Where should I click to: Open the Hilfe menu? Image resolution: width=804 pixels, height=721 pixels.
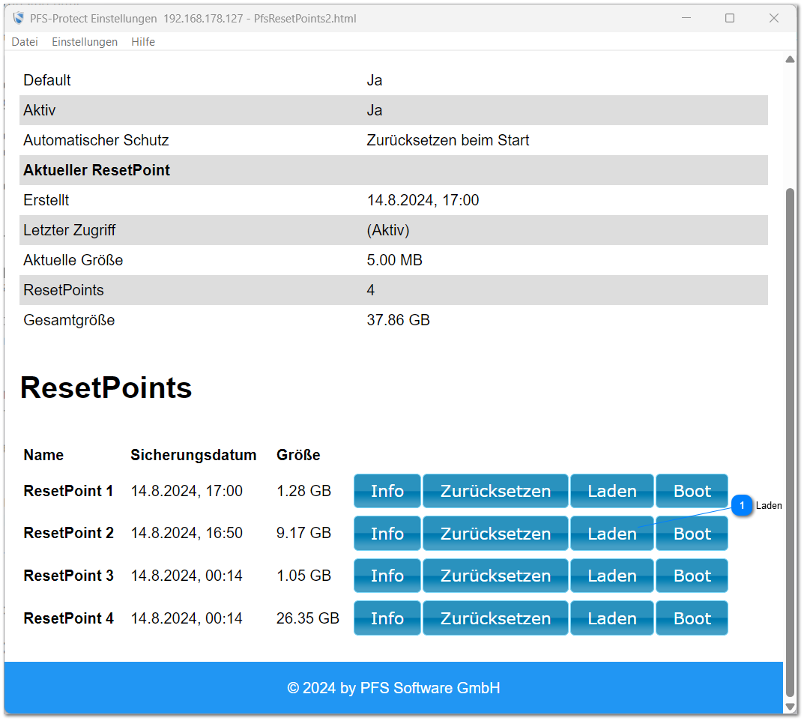tap(143, 42)
